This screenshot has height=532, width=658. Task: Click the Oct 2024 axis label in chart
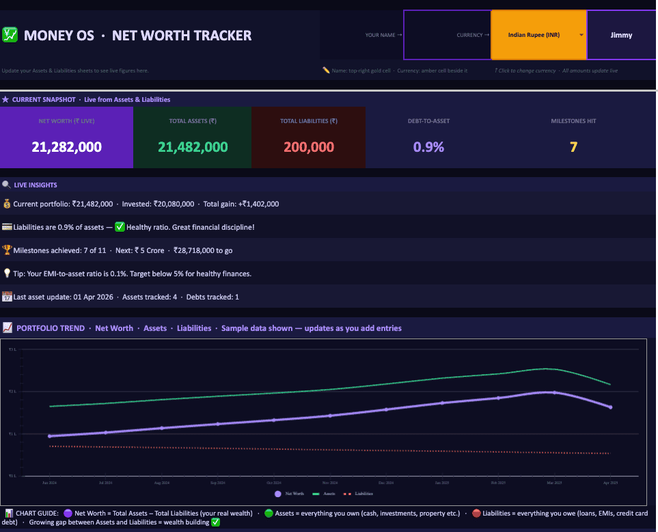274,483
